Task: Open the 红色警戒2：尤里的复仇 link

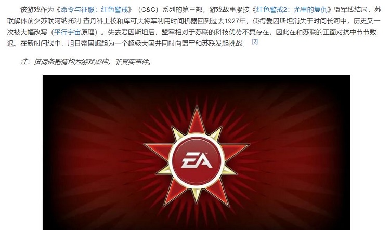Action: pyautogui.click(x=292, y=10)
